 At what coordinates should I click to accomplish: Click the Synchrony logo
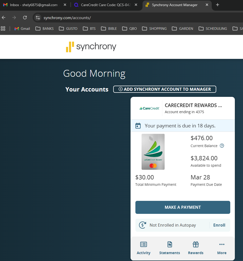[91, 47]
